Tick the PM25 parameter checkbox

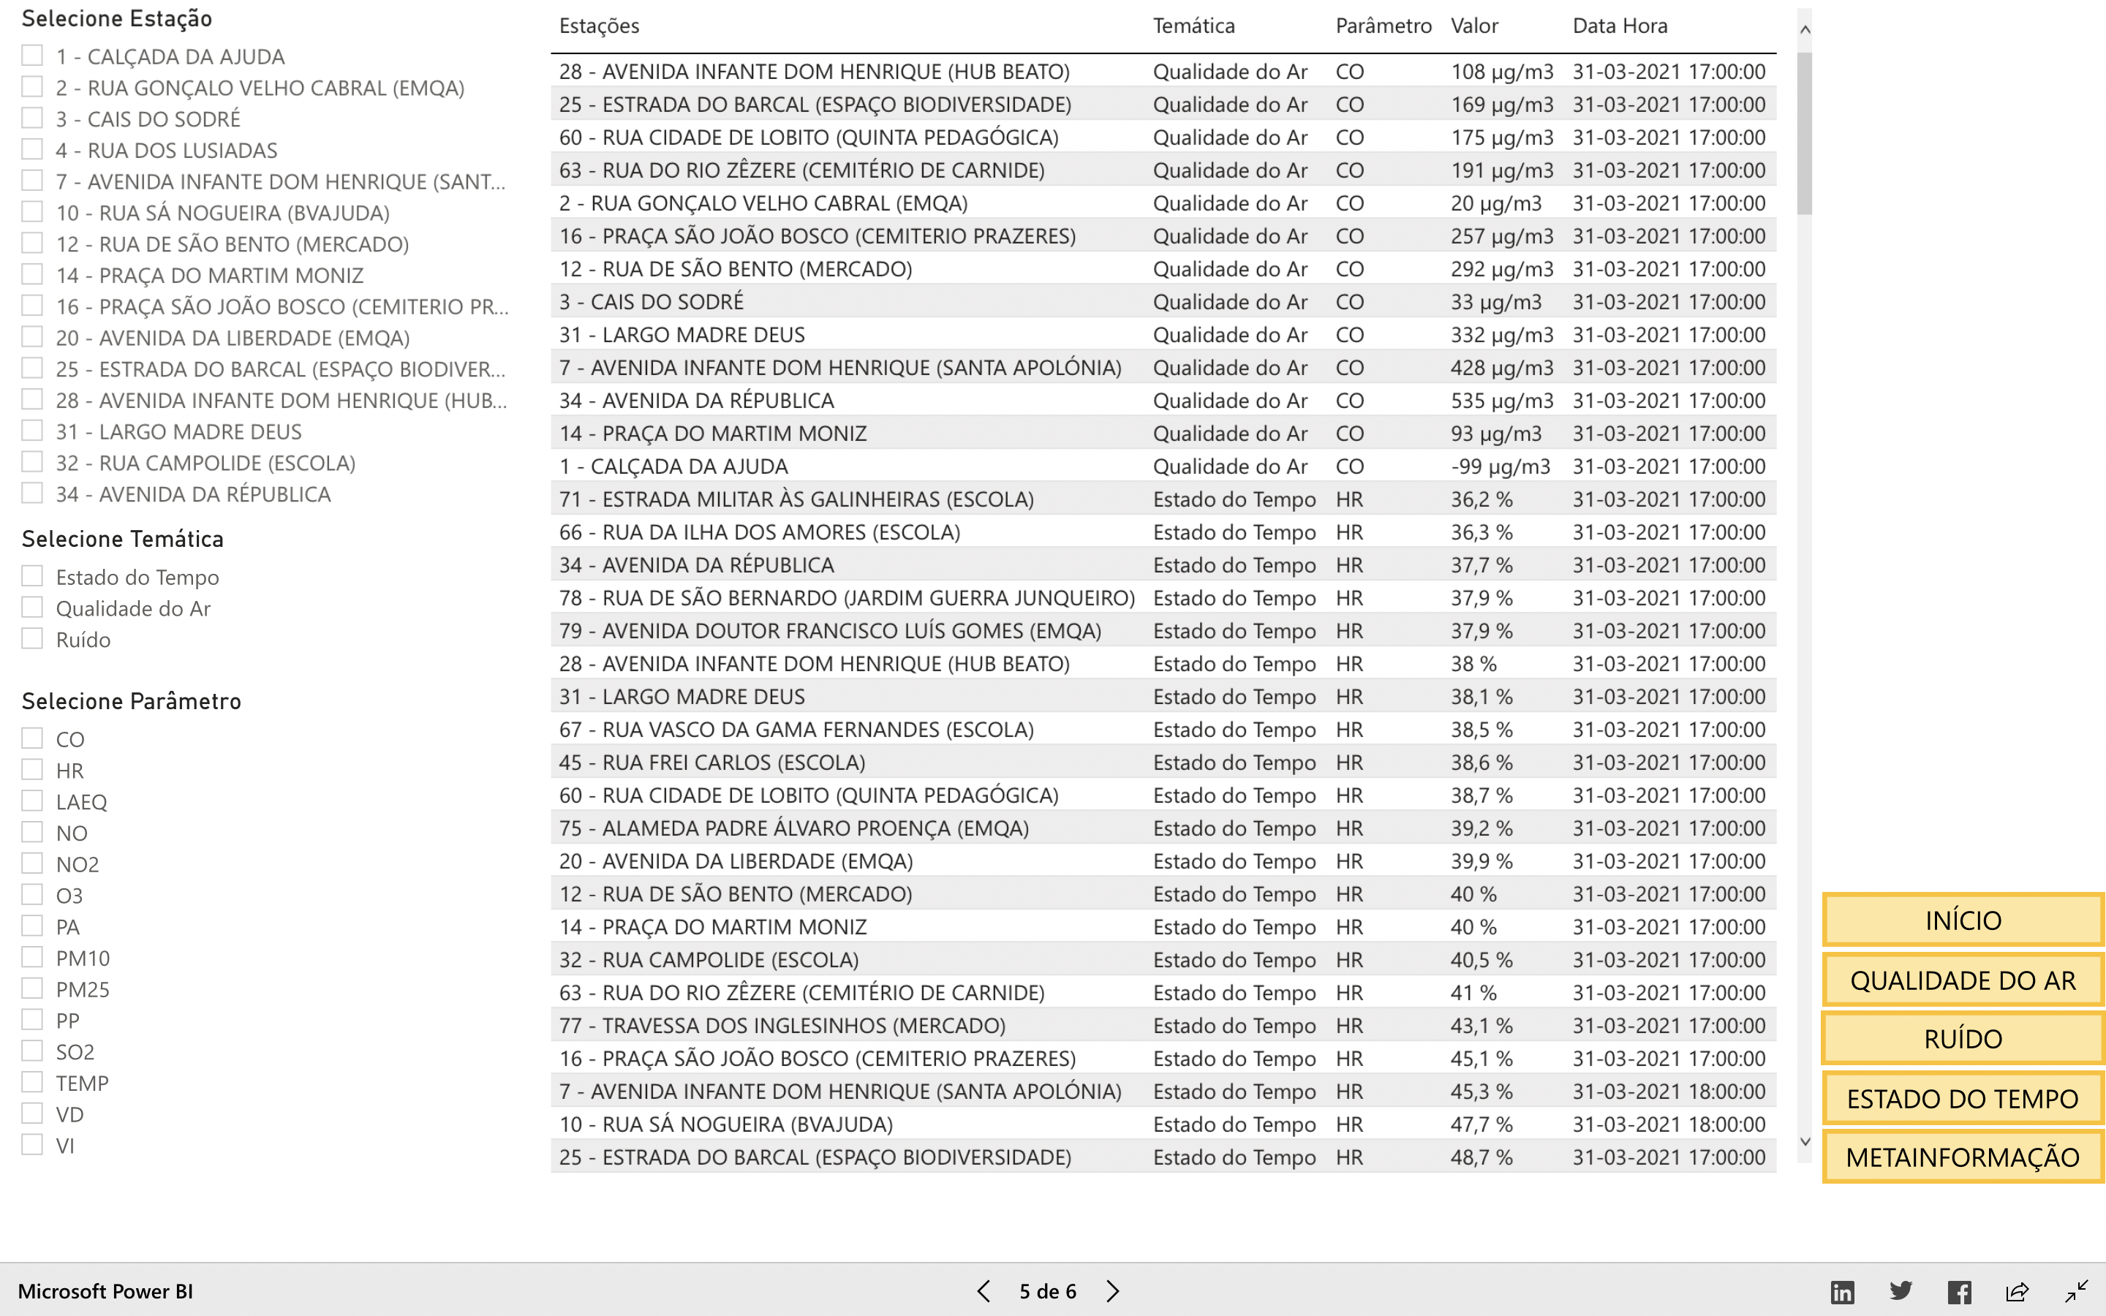(x=32, y=988)
